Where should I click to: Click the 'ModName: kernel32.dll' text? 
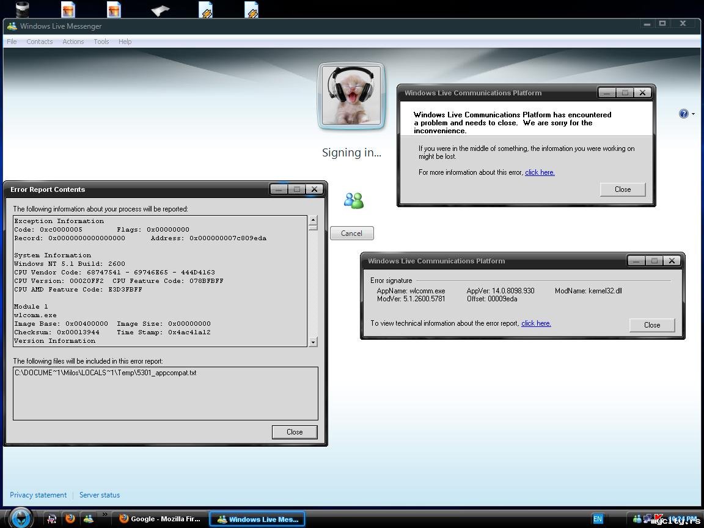(588, 291)
